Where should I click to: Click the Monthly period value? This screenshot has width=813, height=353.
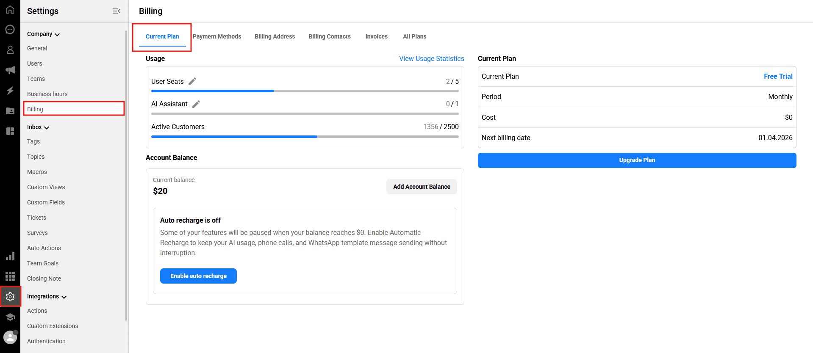point(780,97)
